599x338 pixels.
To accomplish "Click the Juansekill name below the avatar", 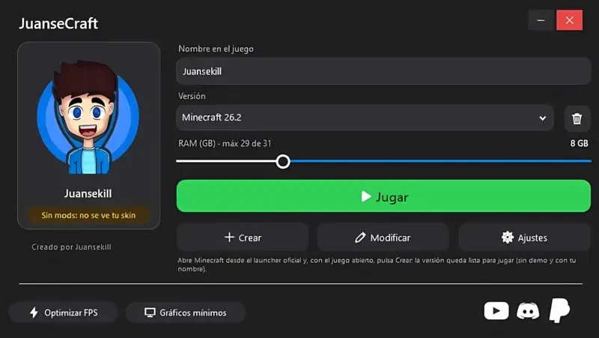I will [x=88, y=193].
